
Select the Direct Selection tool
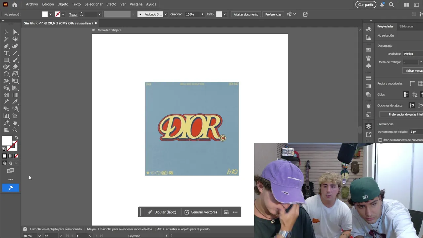(x=15, y=32)
